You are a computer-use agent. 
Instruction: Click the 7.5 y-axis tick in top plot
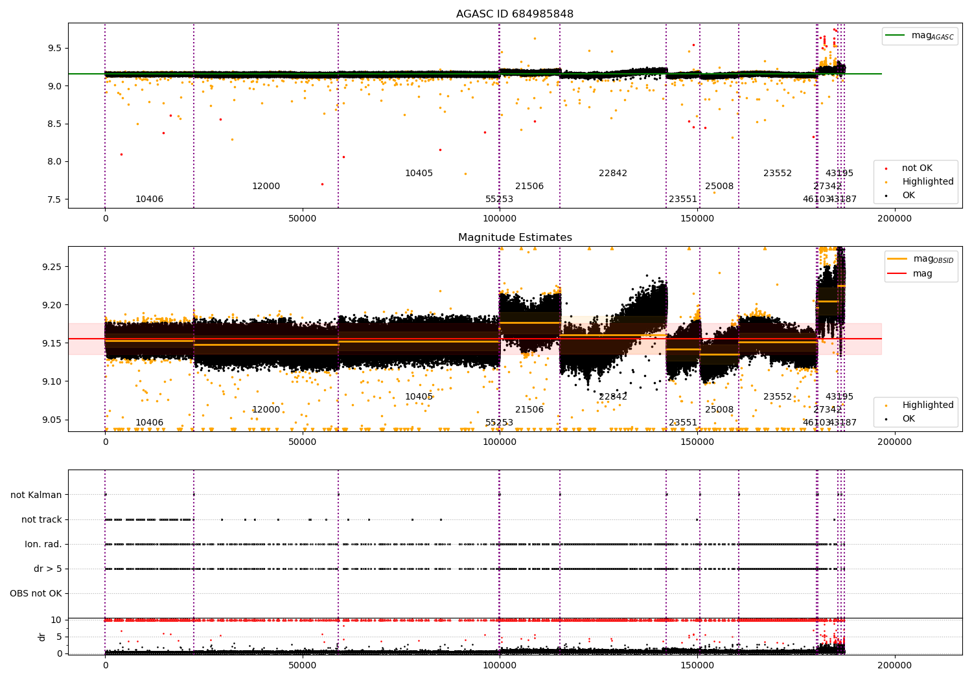(54, 199)
